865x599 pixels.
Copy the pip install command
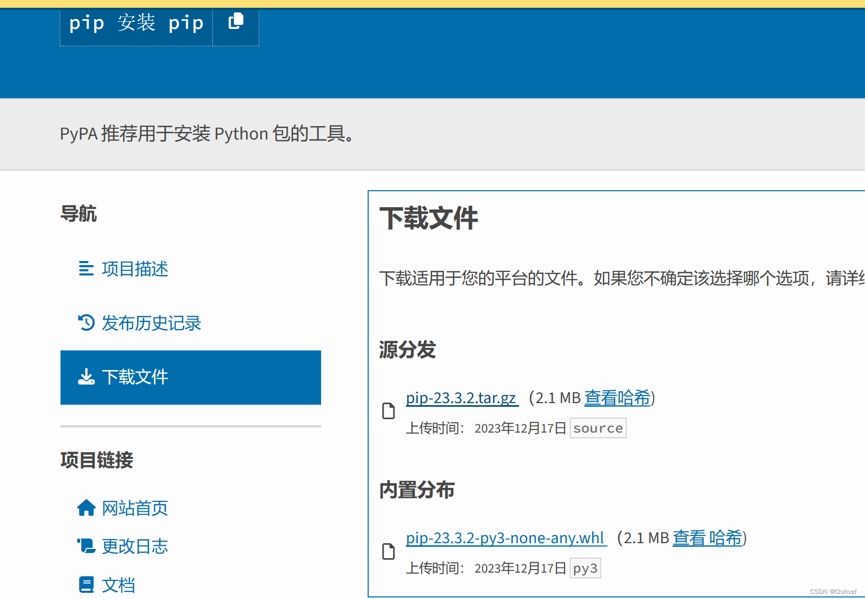pyautogui.click(x=236, y=22)
